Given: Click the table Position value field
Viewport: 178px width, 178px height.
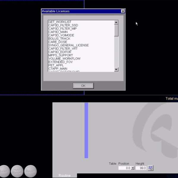Looking at the screenshot, I should (124, 168).
